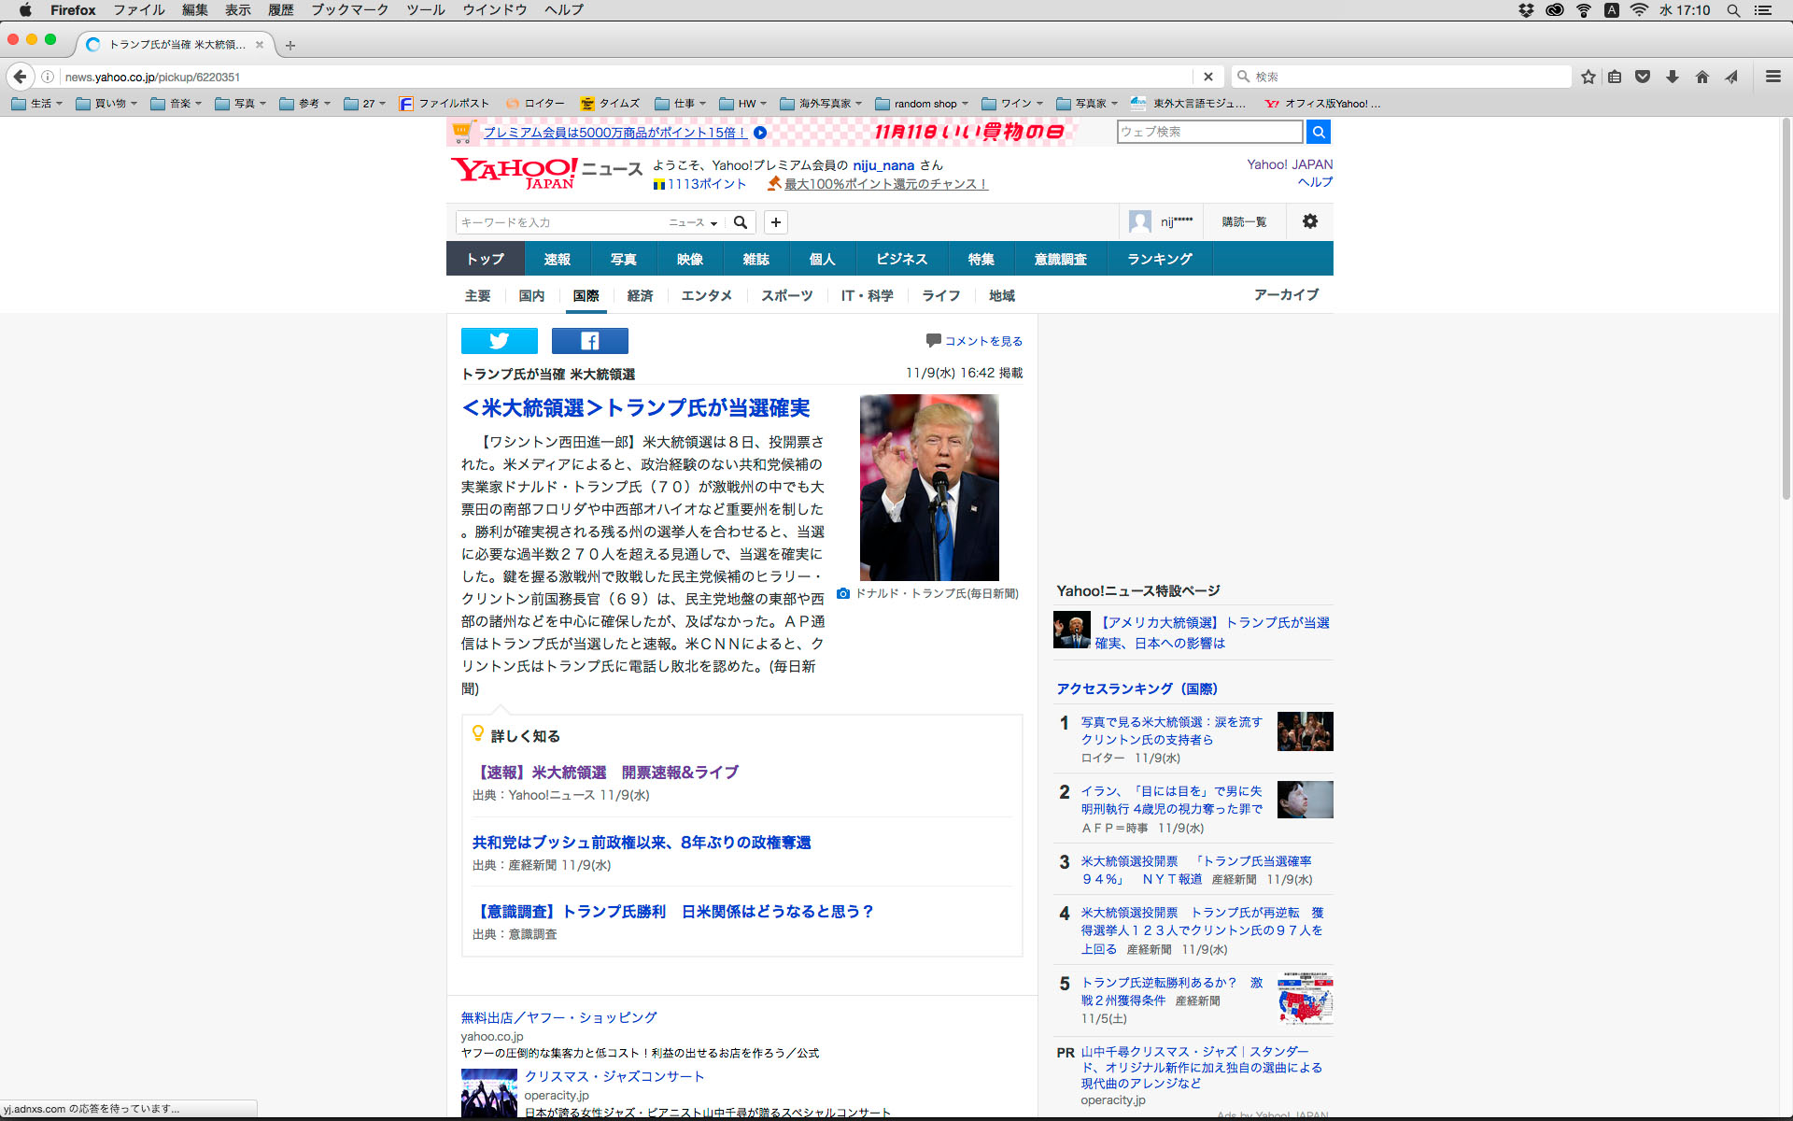Open the Firefox hamburger menu
Viewport: 1793px width, 1121px height.
pos(1772,77)
